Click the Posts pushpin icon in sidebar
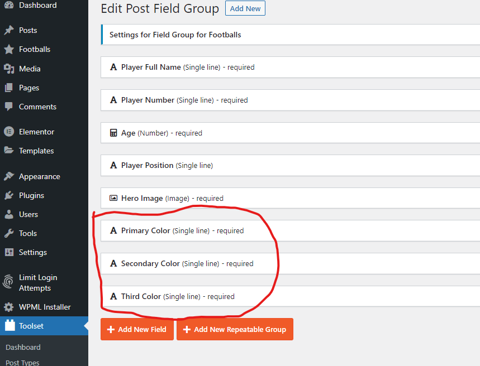Viewport: 480px width, 366px height. point(9,30)
